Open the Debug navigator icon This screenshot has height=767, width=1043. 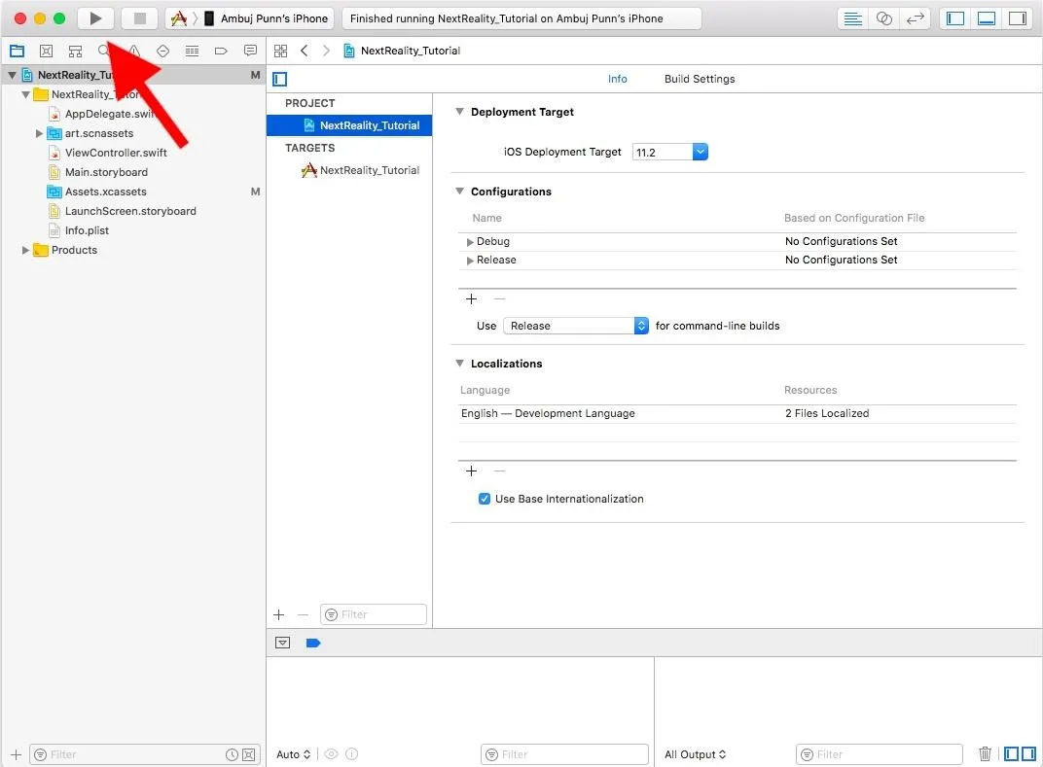click(192, 51)
